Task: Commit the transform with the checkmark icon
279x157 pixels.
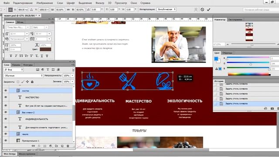Action: 208,10
